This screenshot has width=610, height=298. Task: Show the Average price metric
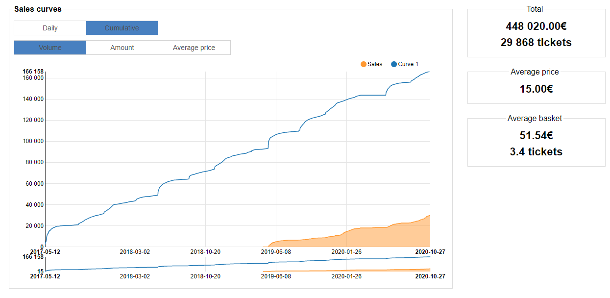click(194, 48)
